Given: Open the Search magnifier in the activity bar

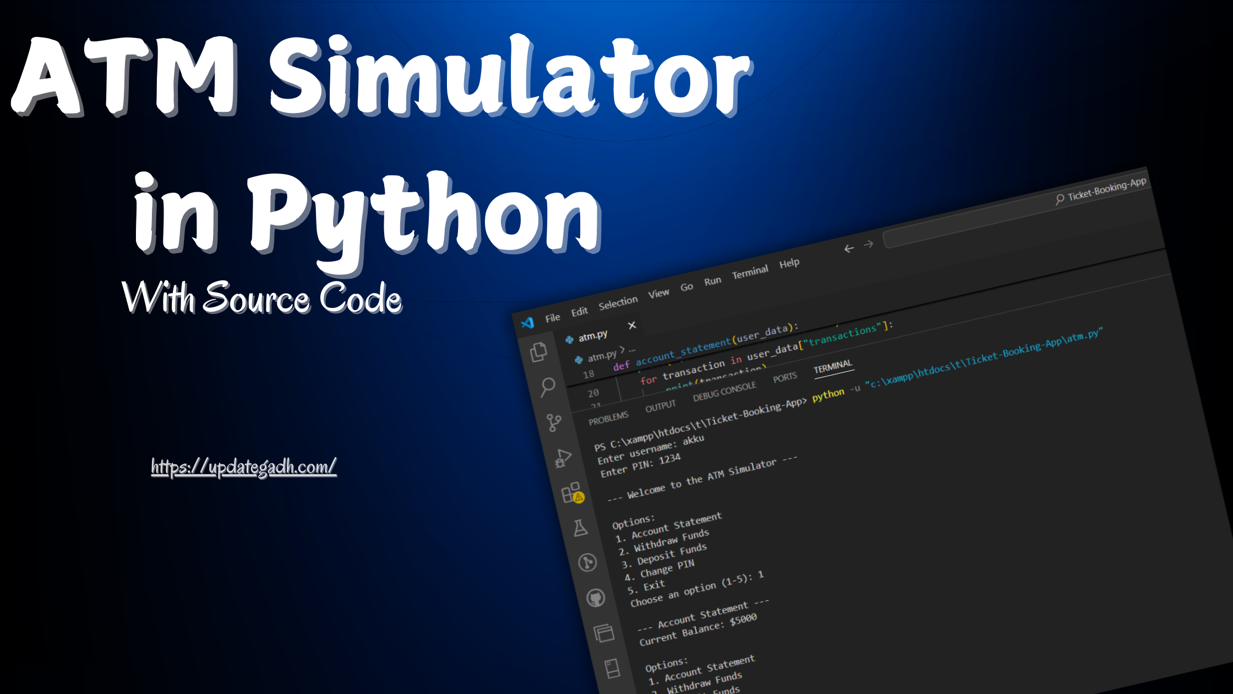Looking at the screenshot, I should [548, 387].
